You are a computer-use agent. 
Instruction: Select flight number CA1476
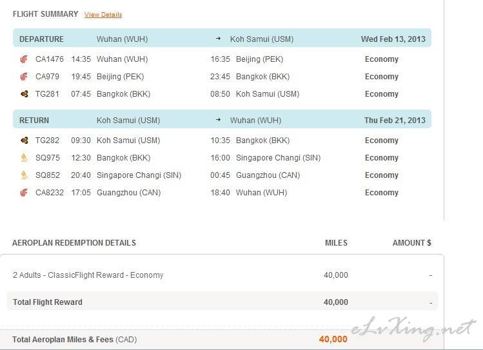tap(50, 59)
